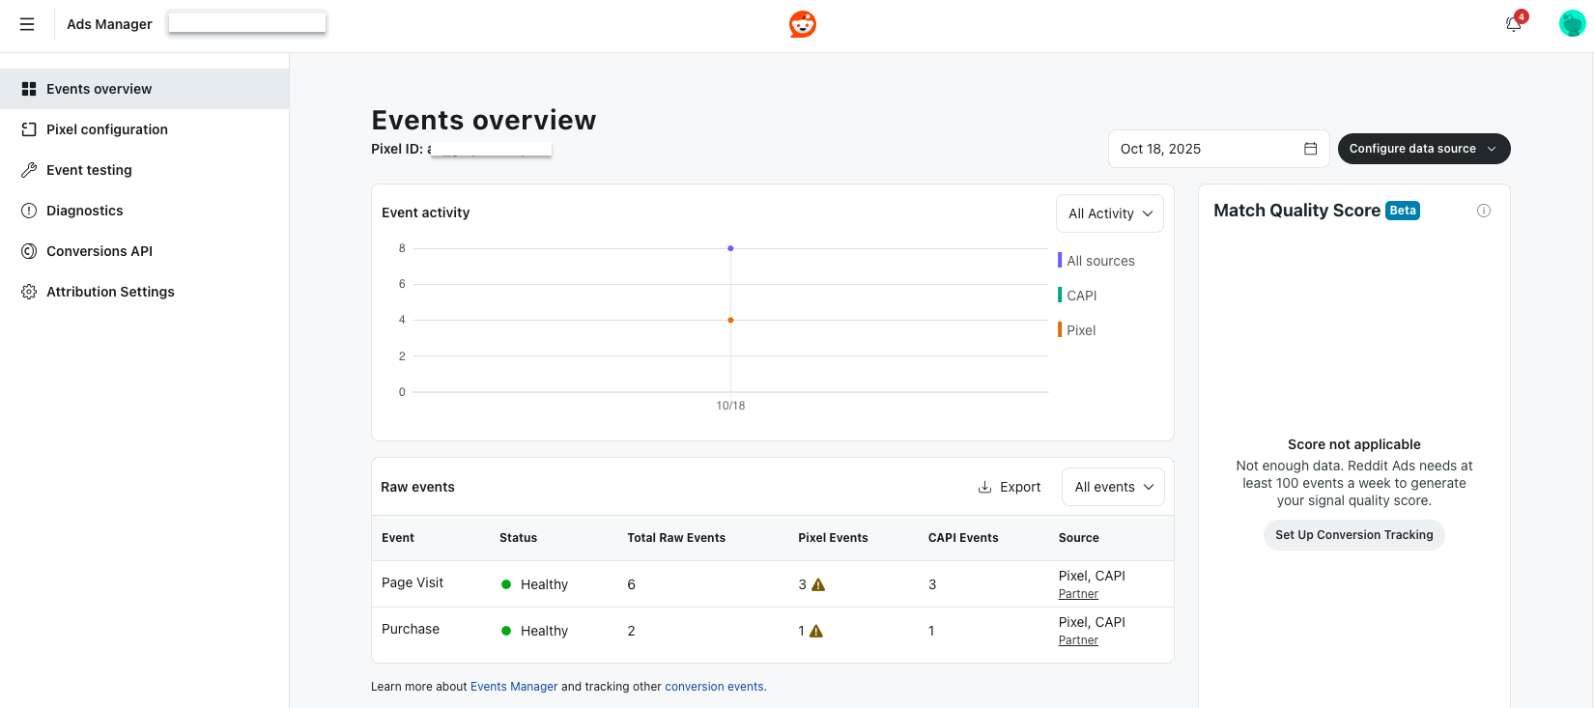This screenshot has width=1594, height=708.
Task: Click green Healthy dot for Page Visit
Action: click(506, 584)
